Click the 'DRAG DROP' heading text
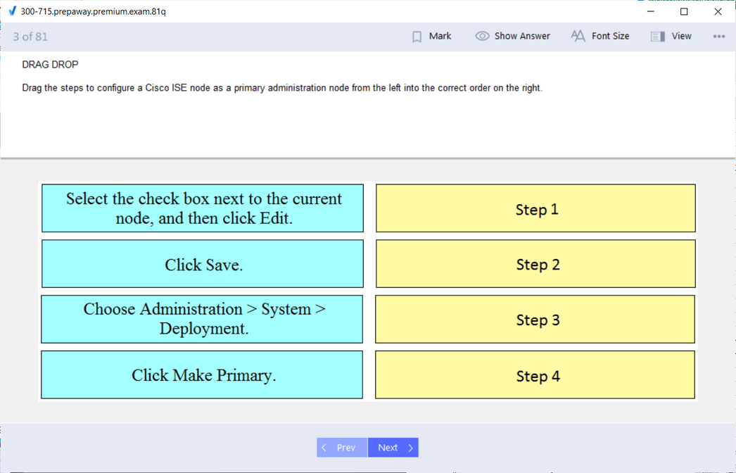The image size is (736, 473). pos(50,64)
